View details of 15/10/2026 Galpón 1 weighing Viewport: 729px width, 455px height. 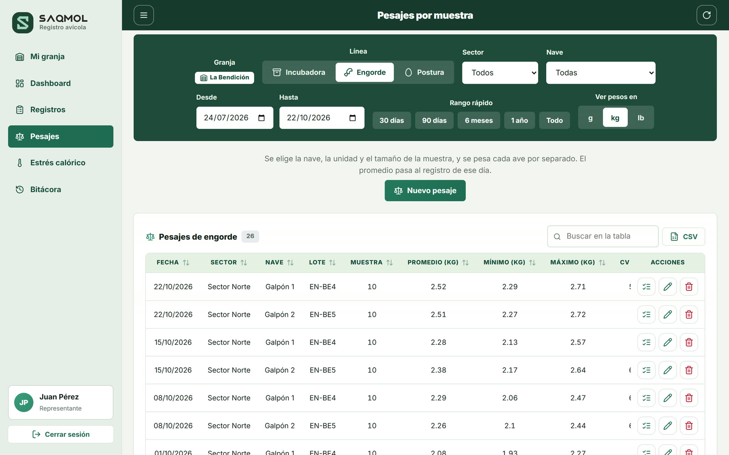tap(646, 342)
